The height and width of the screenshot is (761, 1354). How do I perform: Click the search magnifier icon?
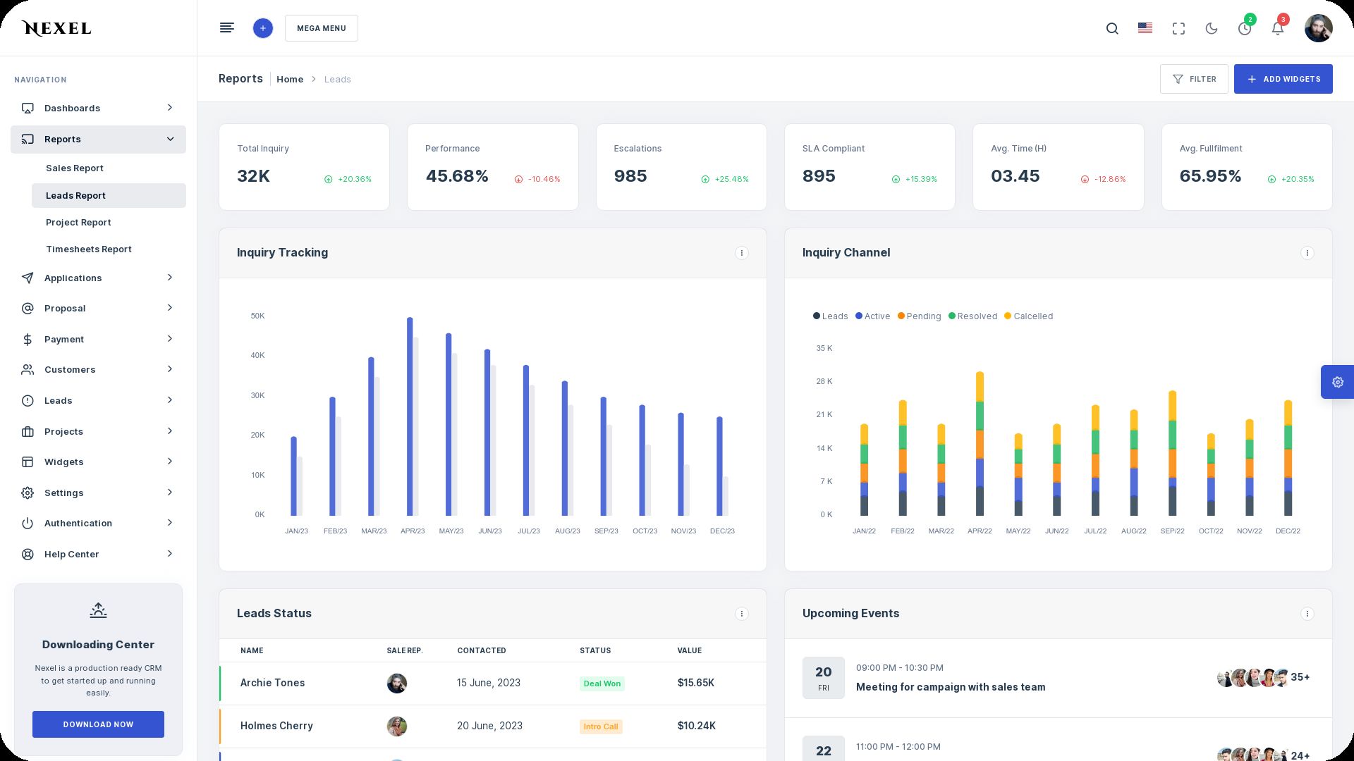pyautogui.click(x=1112, y=29)
